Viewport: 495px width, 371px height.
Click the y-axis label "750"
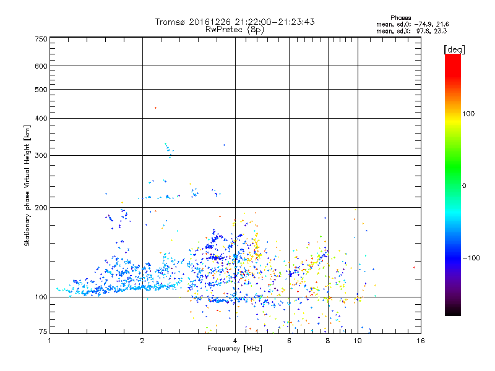tap(41, 39)
